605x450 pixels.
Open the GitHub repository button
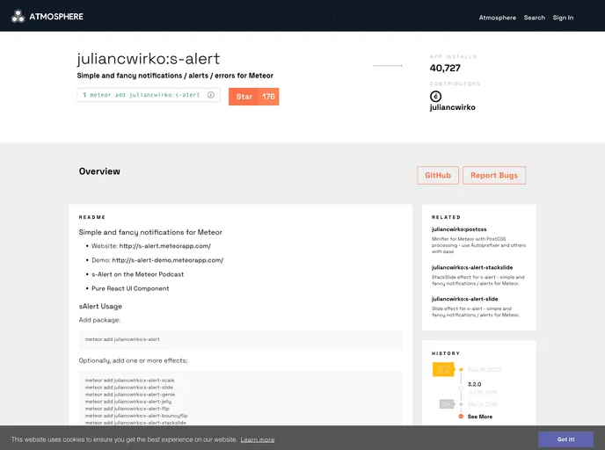[x=438, y=176]
